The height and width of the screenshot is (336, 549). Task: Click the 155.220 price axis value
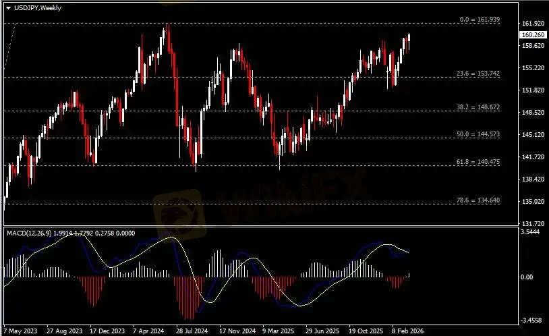pos(533,68)
